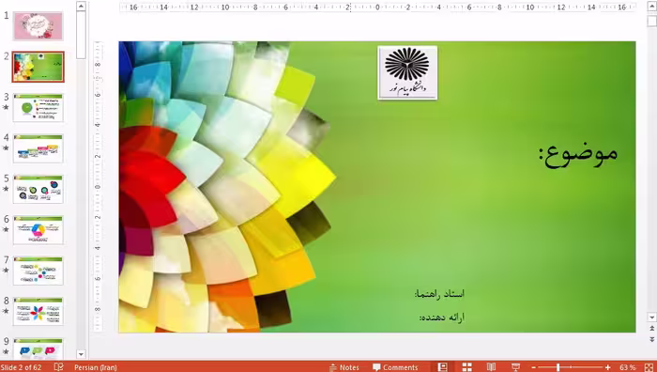Select slide 5 thumbnail

[x=38, y=189]
